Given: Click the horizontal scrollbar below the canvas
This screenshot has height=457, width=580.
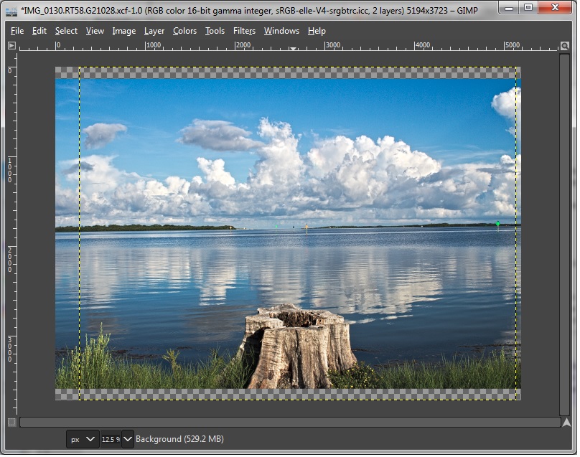Looking at the screenshot, I should click(287, 423).
